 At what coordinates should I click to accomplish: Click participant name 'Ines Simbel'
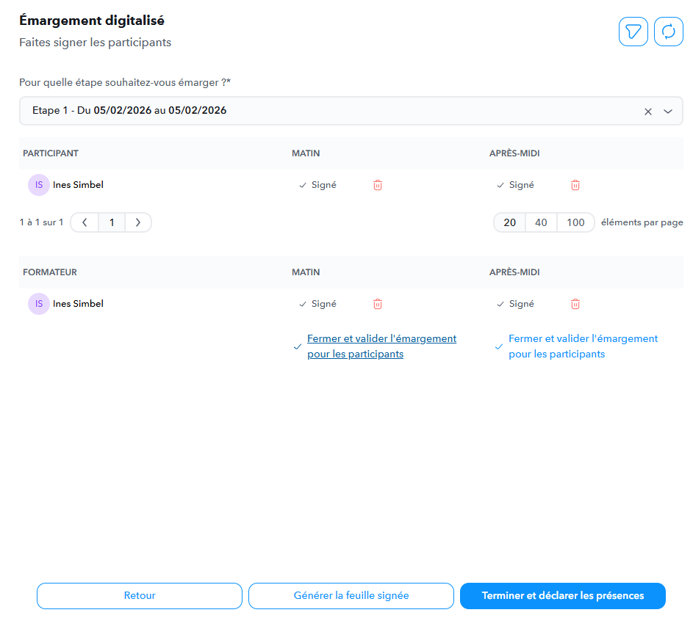78,185
